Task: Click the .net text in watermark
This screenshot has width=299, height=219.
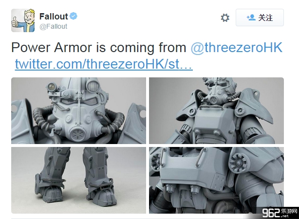Action: pyautogui.click(x=284, y=216)
